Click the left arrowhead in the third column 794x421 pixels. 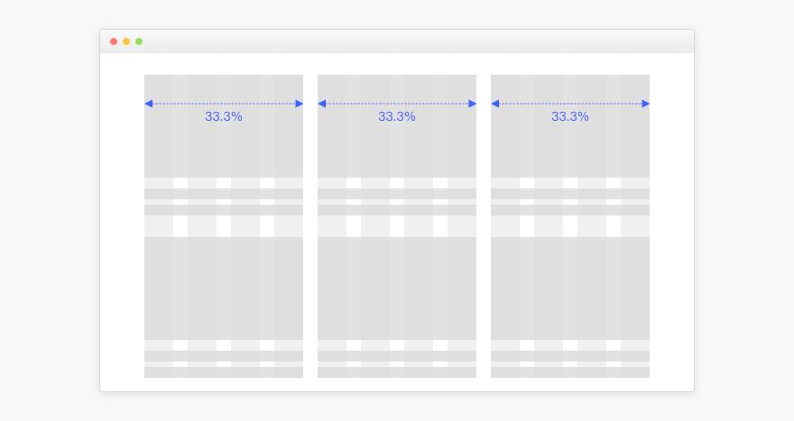click(x=495, y=104)
